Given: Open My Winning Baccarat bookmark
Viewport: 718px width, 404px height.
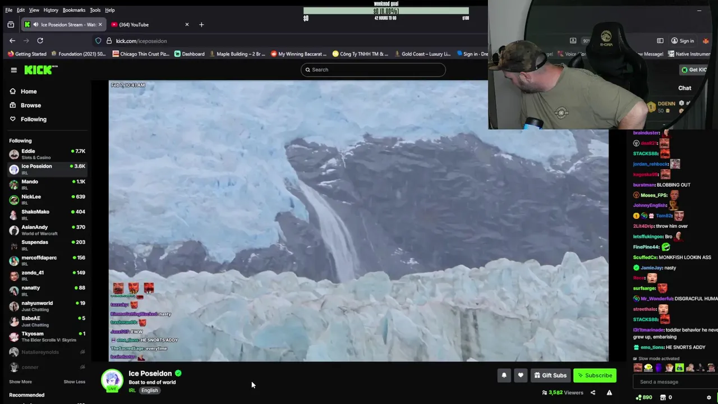Looking at the screenshot, I should tap(299, 54).
